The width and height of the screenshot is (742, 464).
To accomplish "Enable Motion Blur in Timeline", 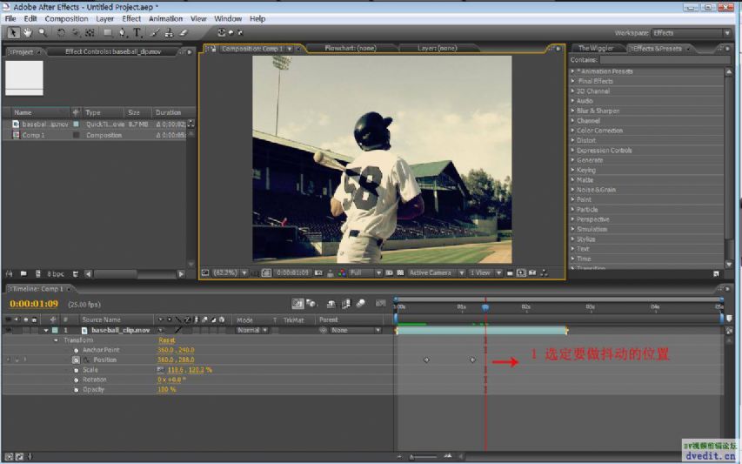I will pos(361,304).
